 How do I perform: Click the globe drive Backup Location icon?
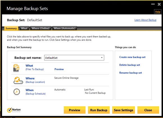pos(18,80)
